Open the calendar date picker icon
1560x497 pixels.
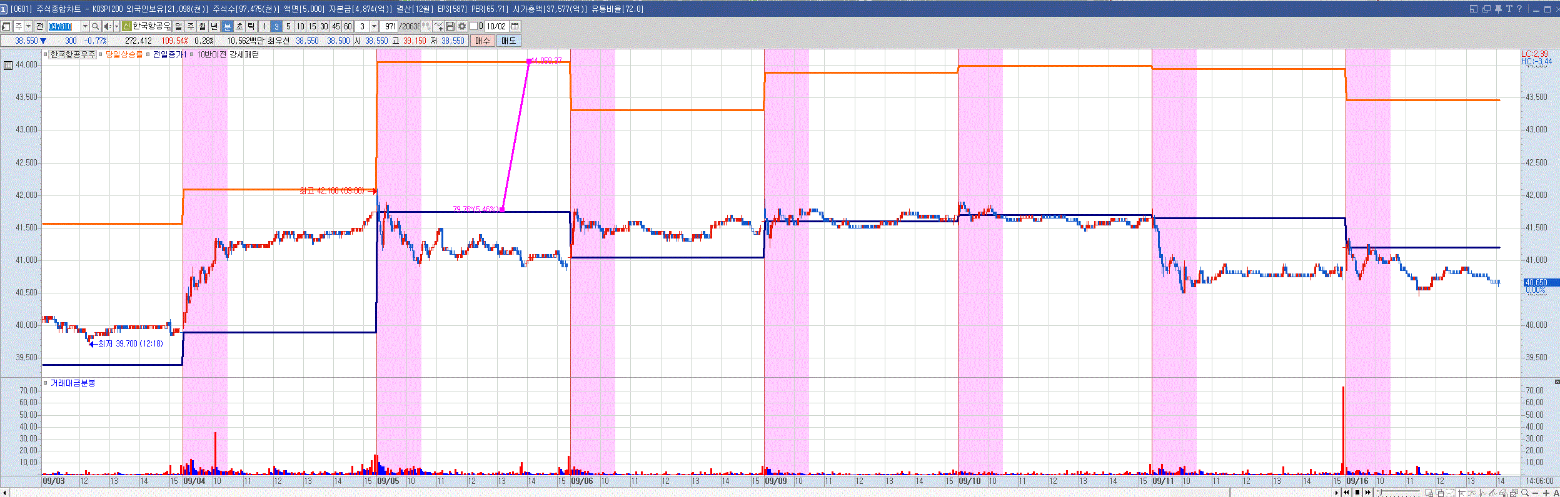[x=515, y=26]
